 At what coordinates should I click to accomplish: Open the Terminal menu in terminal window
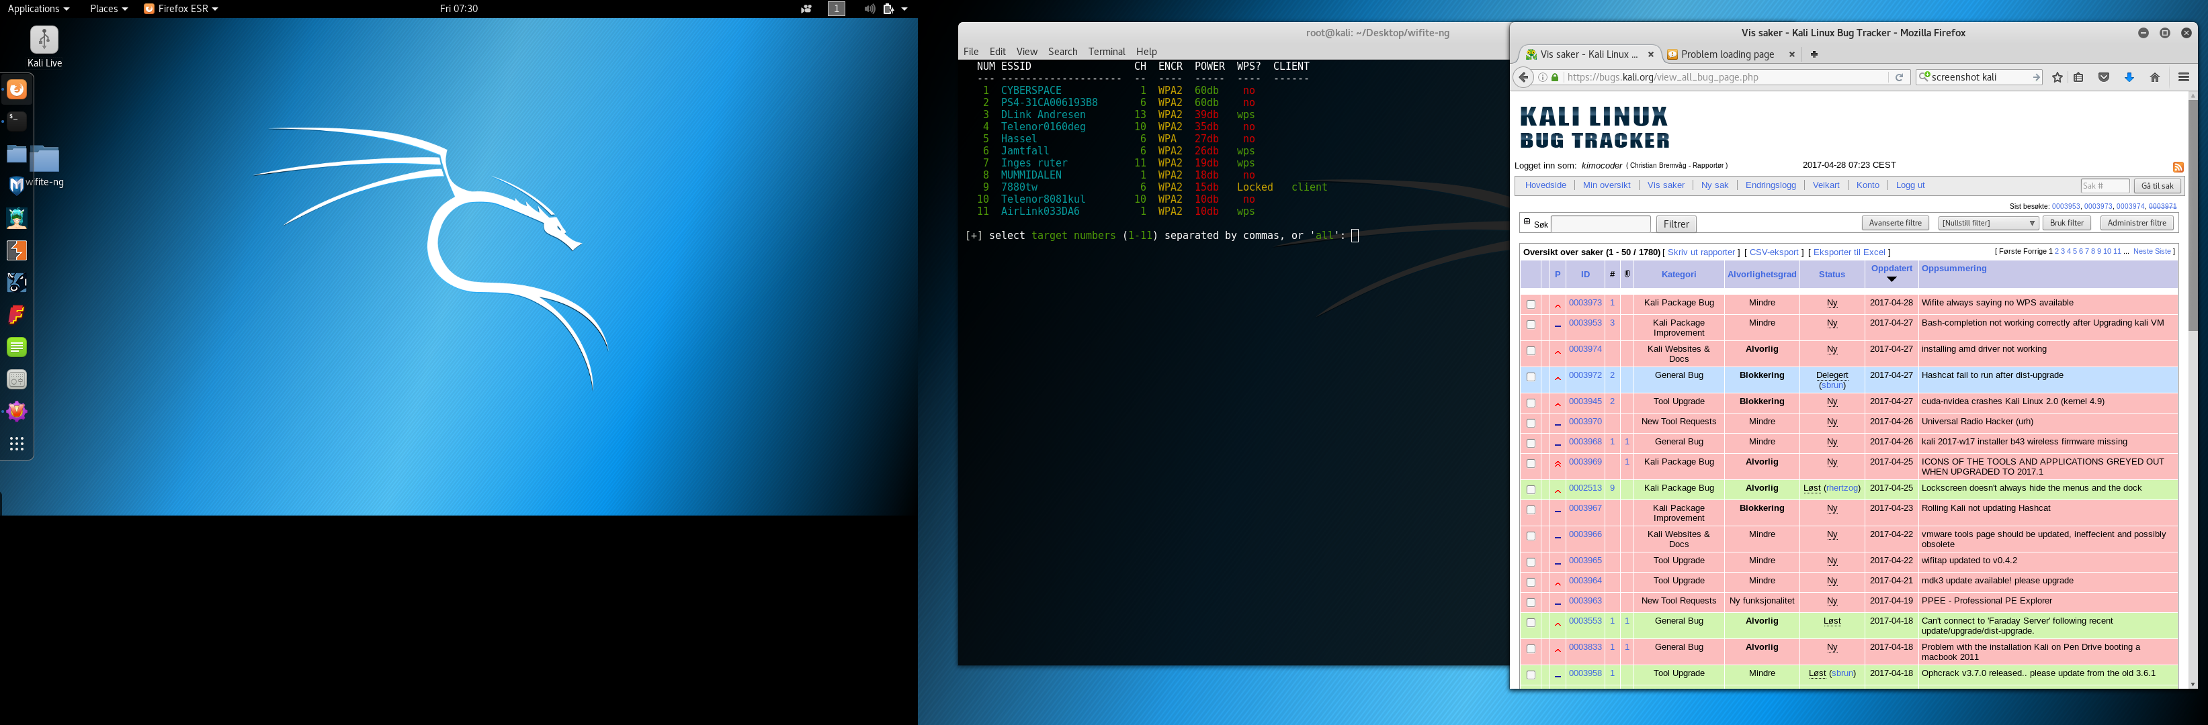click(1106, 52)
